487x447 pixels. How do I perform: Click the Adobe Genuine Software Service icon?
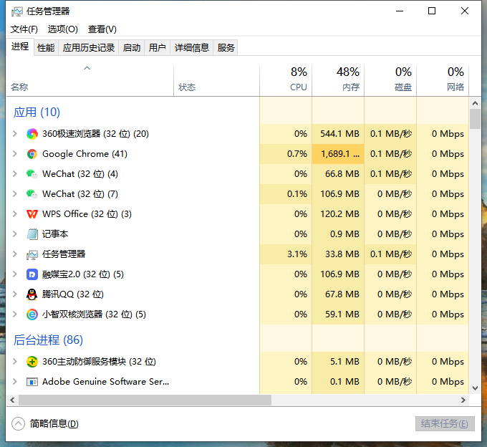(32, 382)
